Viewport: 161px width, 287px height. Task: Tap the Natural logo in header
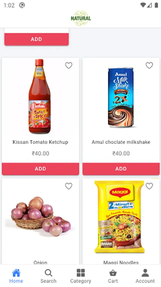click(x=81, y=18)
